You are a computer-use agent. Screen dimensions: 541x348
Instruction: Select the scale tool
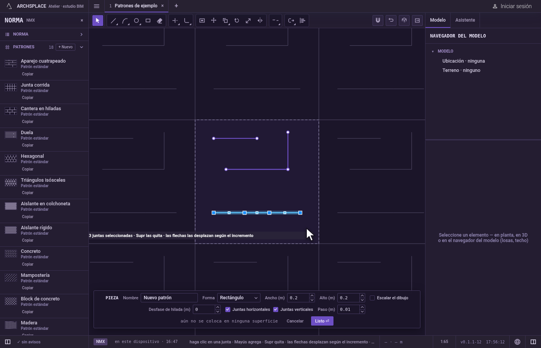click(x=248, y=20)
